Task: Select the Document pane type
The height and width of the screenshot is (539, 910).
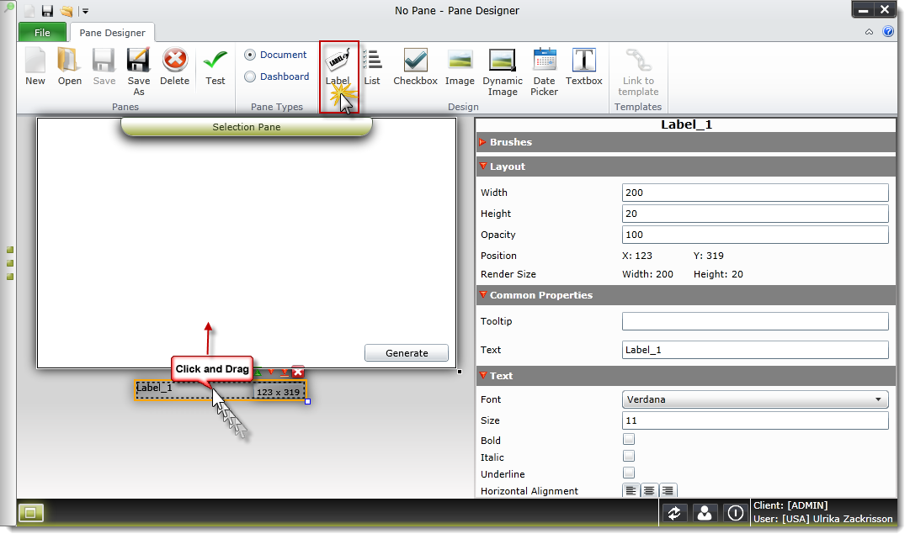Action: pyautogui.click(x=250, y=55)
